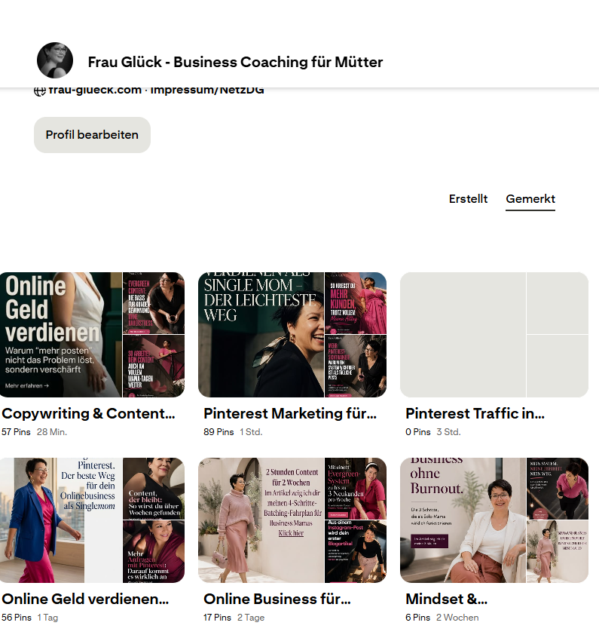
Task: Open the Evergreen-System pin thumbnail
Action: tap(356, 489)
